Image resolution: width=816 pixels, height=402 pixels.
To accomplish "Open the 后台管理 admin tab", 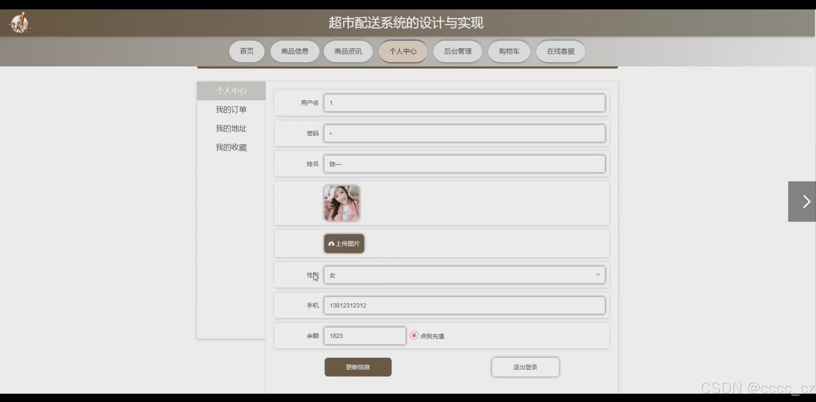I will click(457, 51).
